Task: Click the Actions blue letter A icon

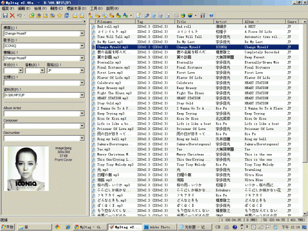Action: point(125,15)
